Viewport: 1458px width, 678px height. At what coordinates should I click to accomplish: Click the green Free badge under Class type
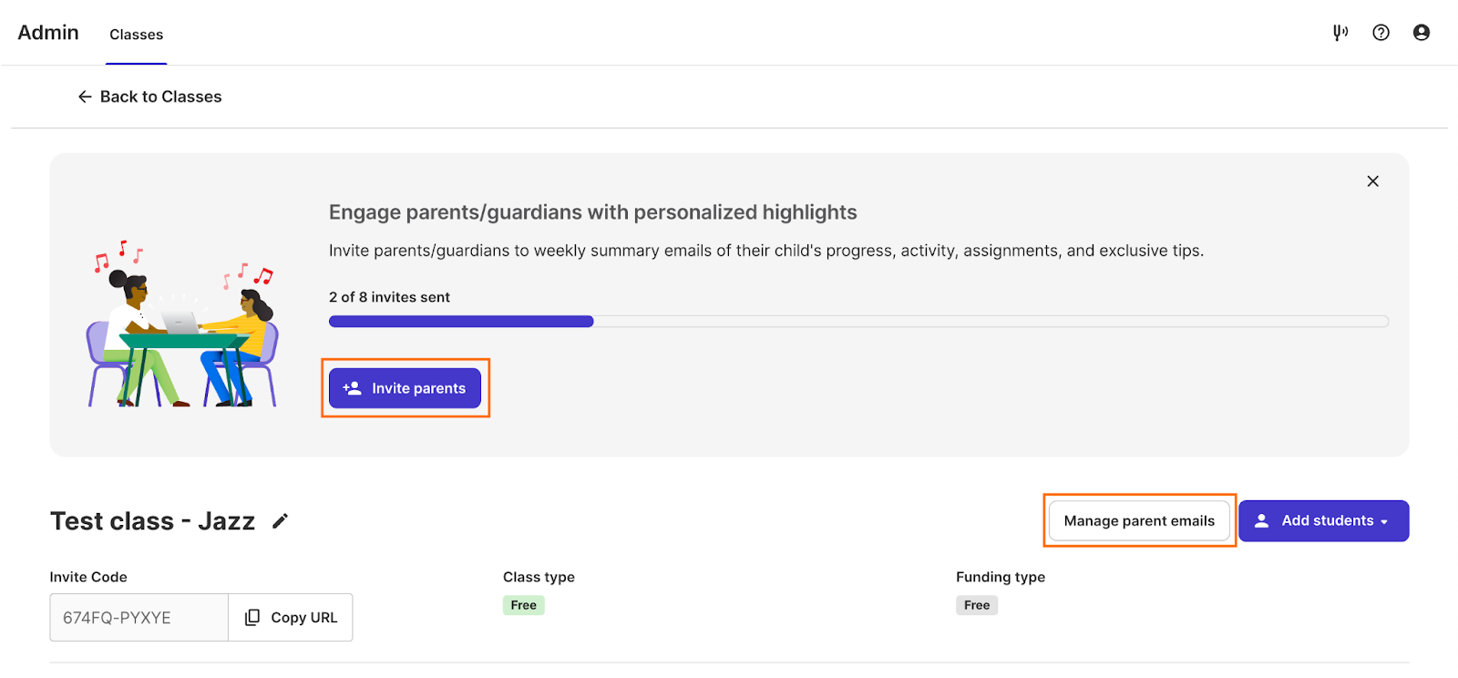click(x=524, y=605)
